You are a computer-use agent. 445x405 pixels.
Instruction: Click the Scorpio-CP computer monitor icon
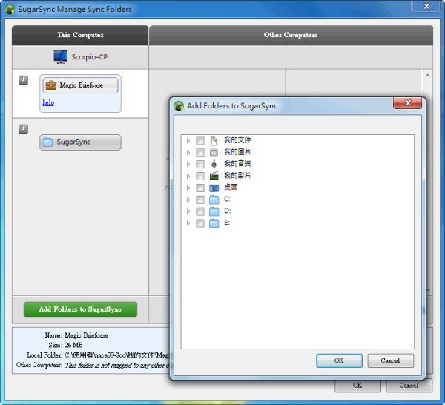click(x=61, y=57)
